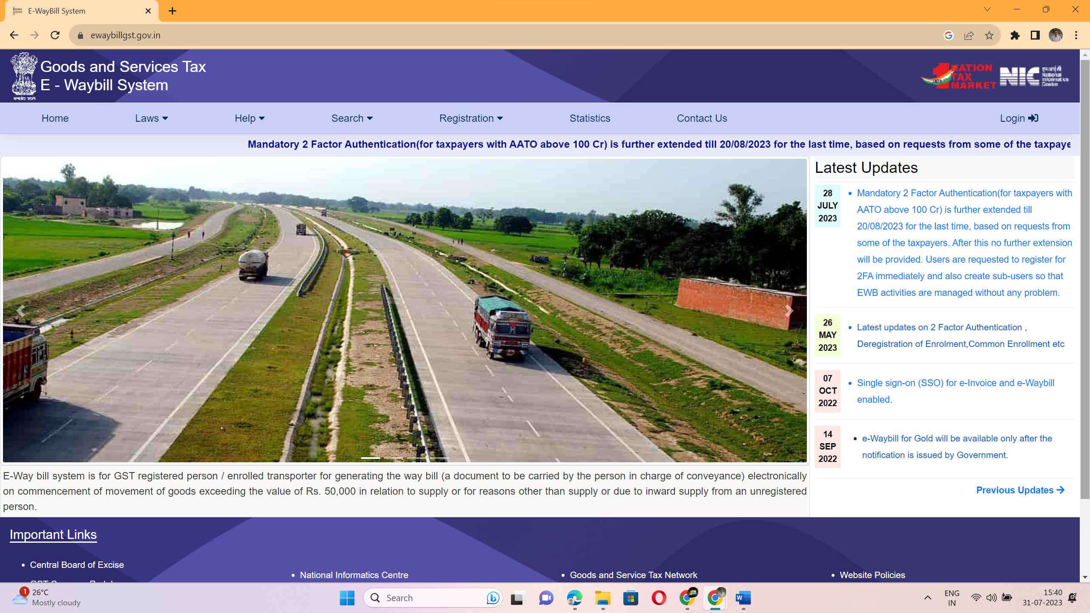Click the carousel previous arrow
Viewport: 1090px width, 613px height.
(20, 311)
